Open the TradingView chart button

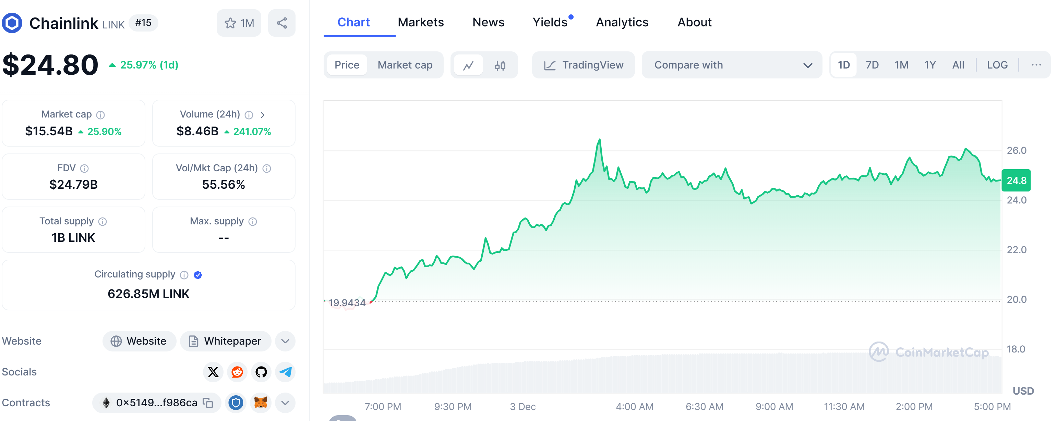click(583, 65)
